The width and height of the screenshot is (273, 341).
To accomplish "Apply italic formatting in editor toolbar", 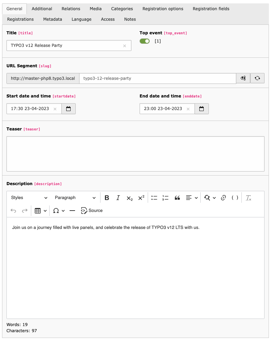I will tap(118, 198).
